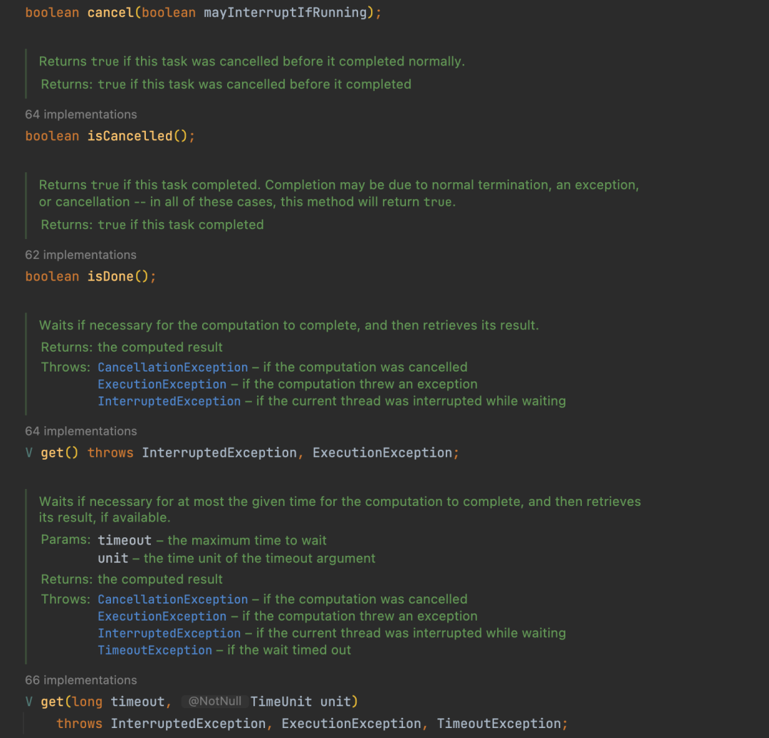The height and width of the screenshot is (738, 769).
Task: Click the unit parameter name in Params doc
Action: pos(113,559)
